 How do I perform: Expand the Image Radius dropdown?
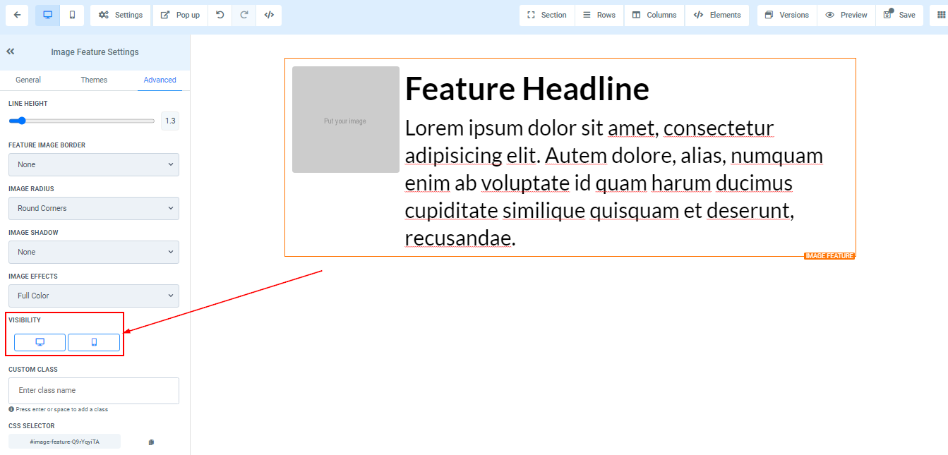tap(94, 208)
